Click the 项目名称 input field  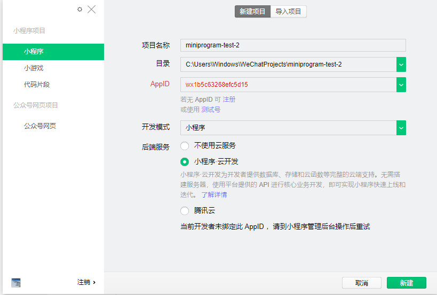[x=293, y=45]
